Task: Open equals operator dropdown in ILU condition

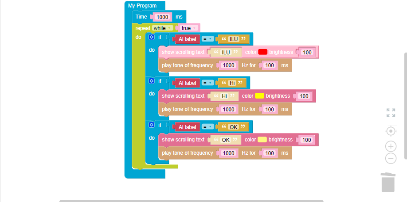Action: (207, 39)
